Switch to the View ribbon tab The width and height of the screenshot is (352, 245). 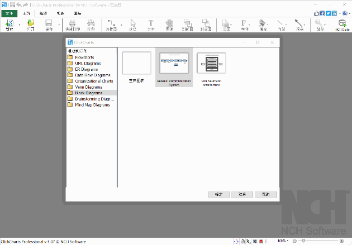[60, 13]
